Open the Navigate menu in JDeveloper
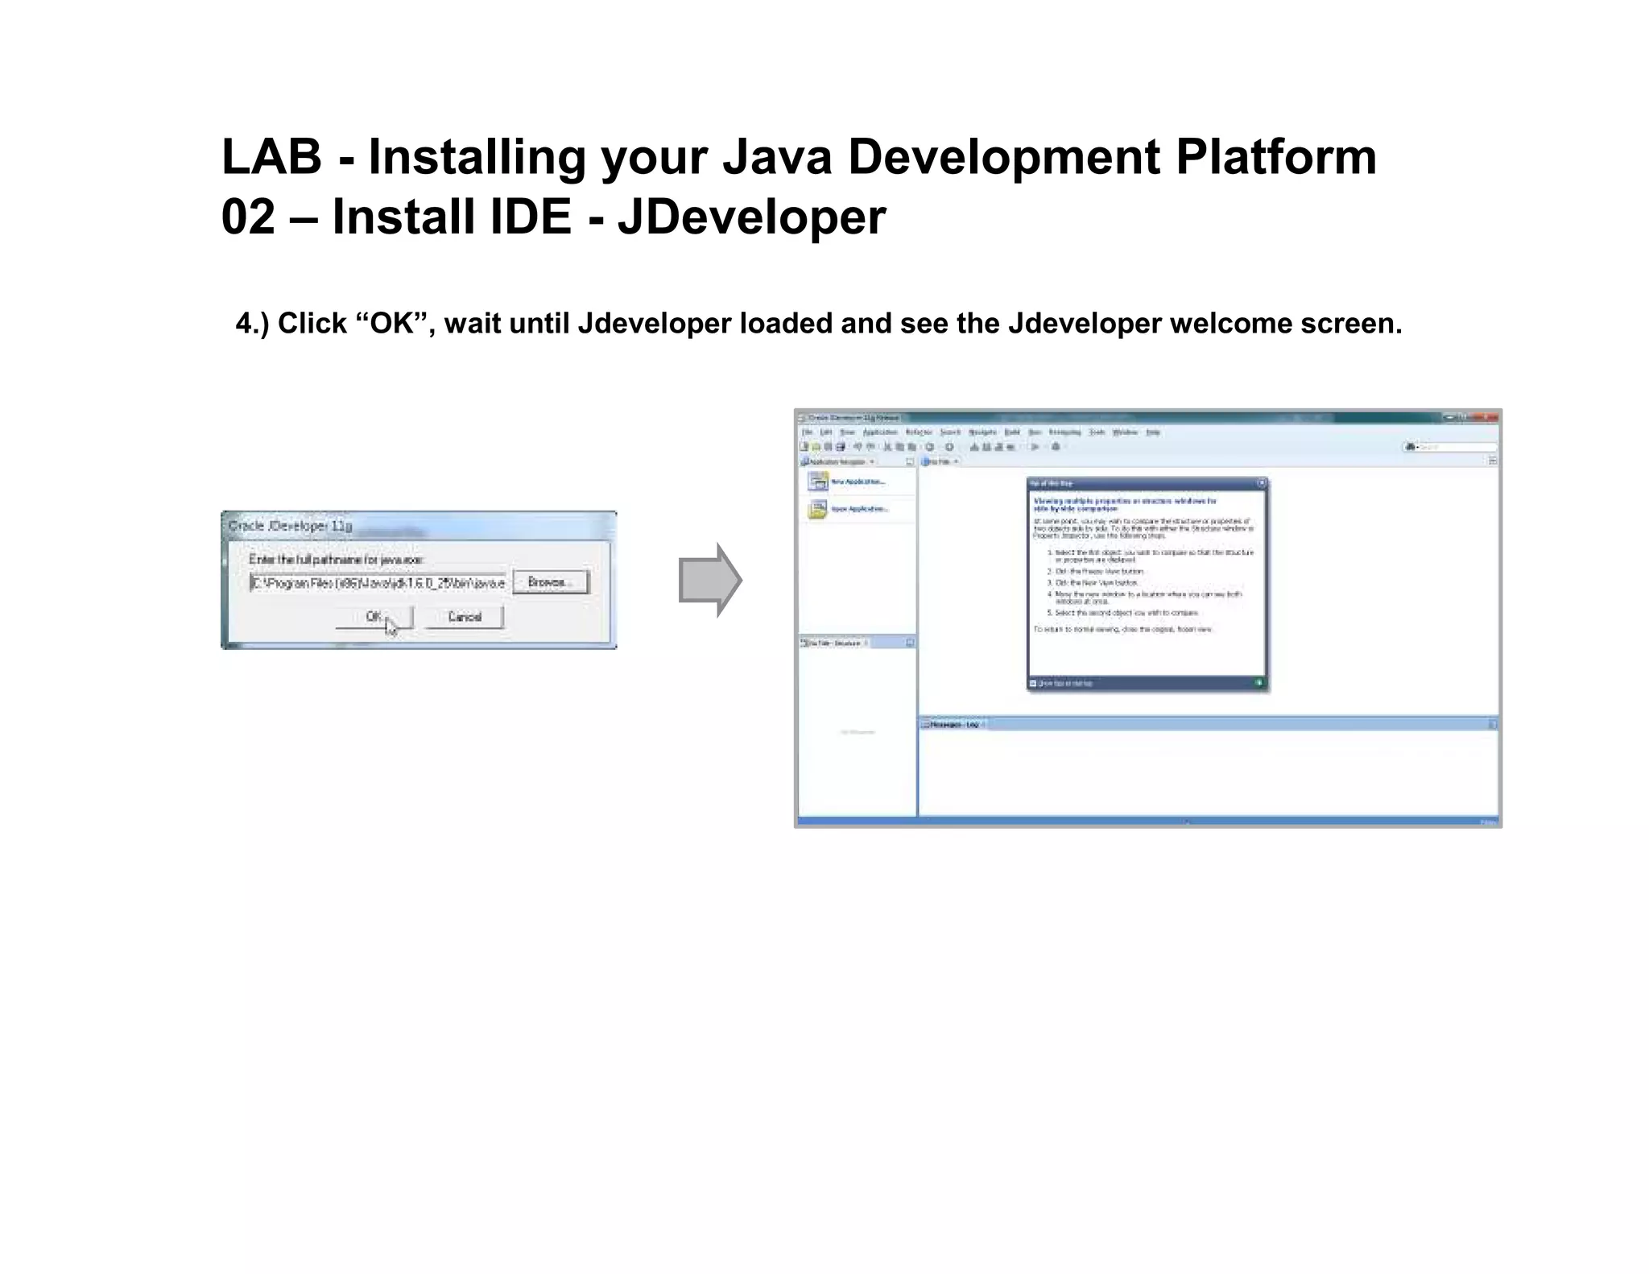This screenshot has width=1649, height=1274. tap(982, 432)
